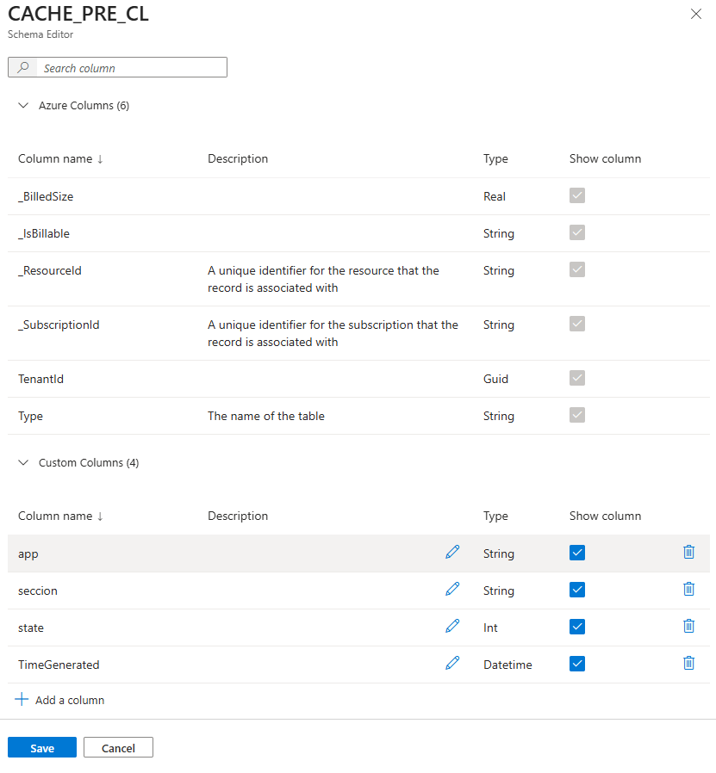Click the trash icon for state column
The width and height of the screenshot is (716, 773).
[689, 626]
